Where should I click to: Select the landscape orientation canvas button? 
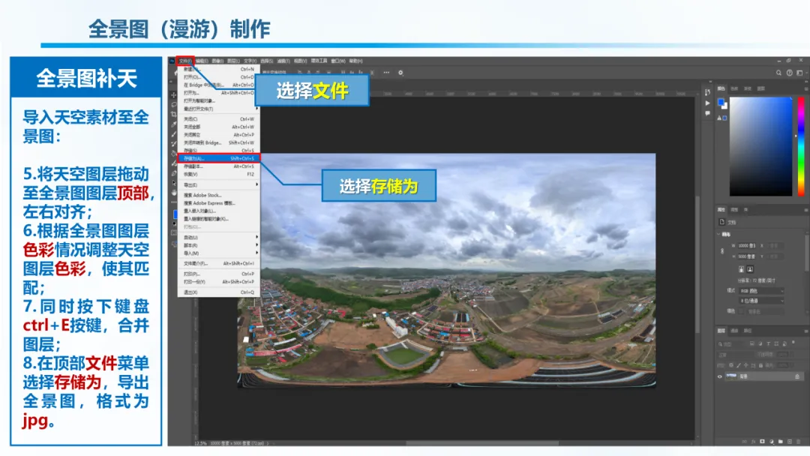pyautogui.click(x=750, y=269)
